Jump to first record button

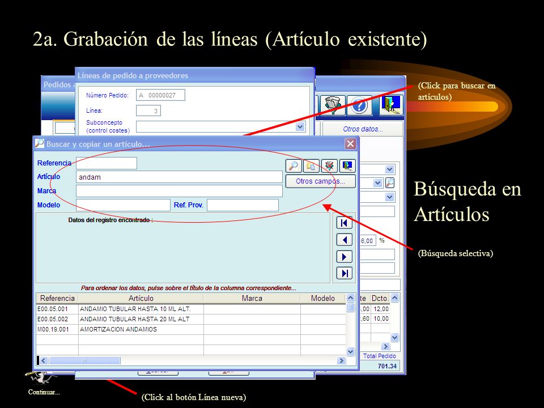click(x=344, y=223)
